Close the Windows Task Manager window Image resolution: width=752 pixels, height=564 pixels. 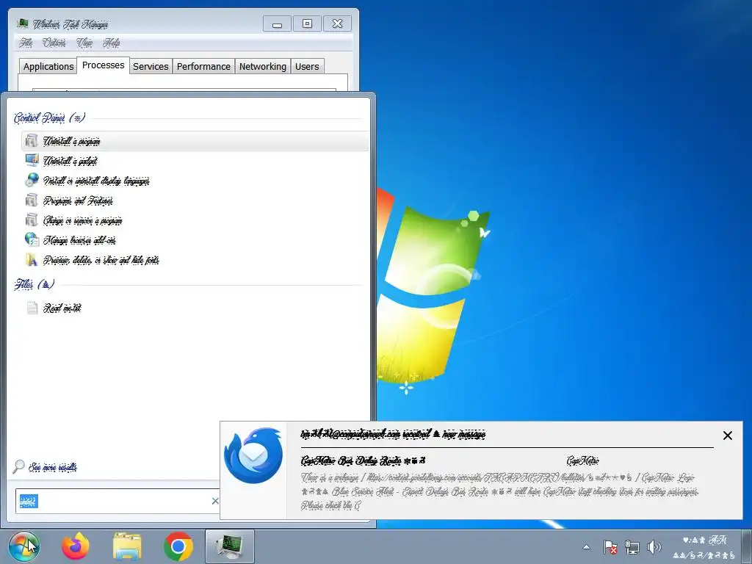(337, 23)
